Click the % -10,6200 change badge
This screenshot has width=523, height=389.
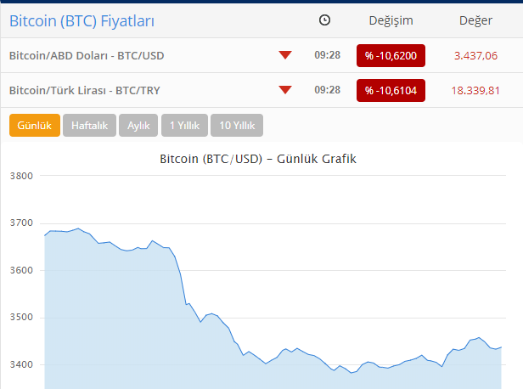point(391,56)
